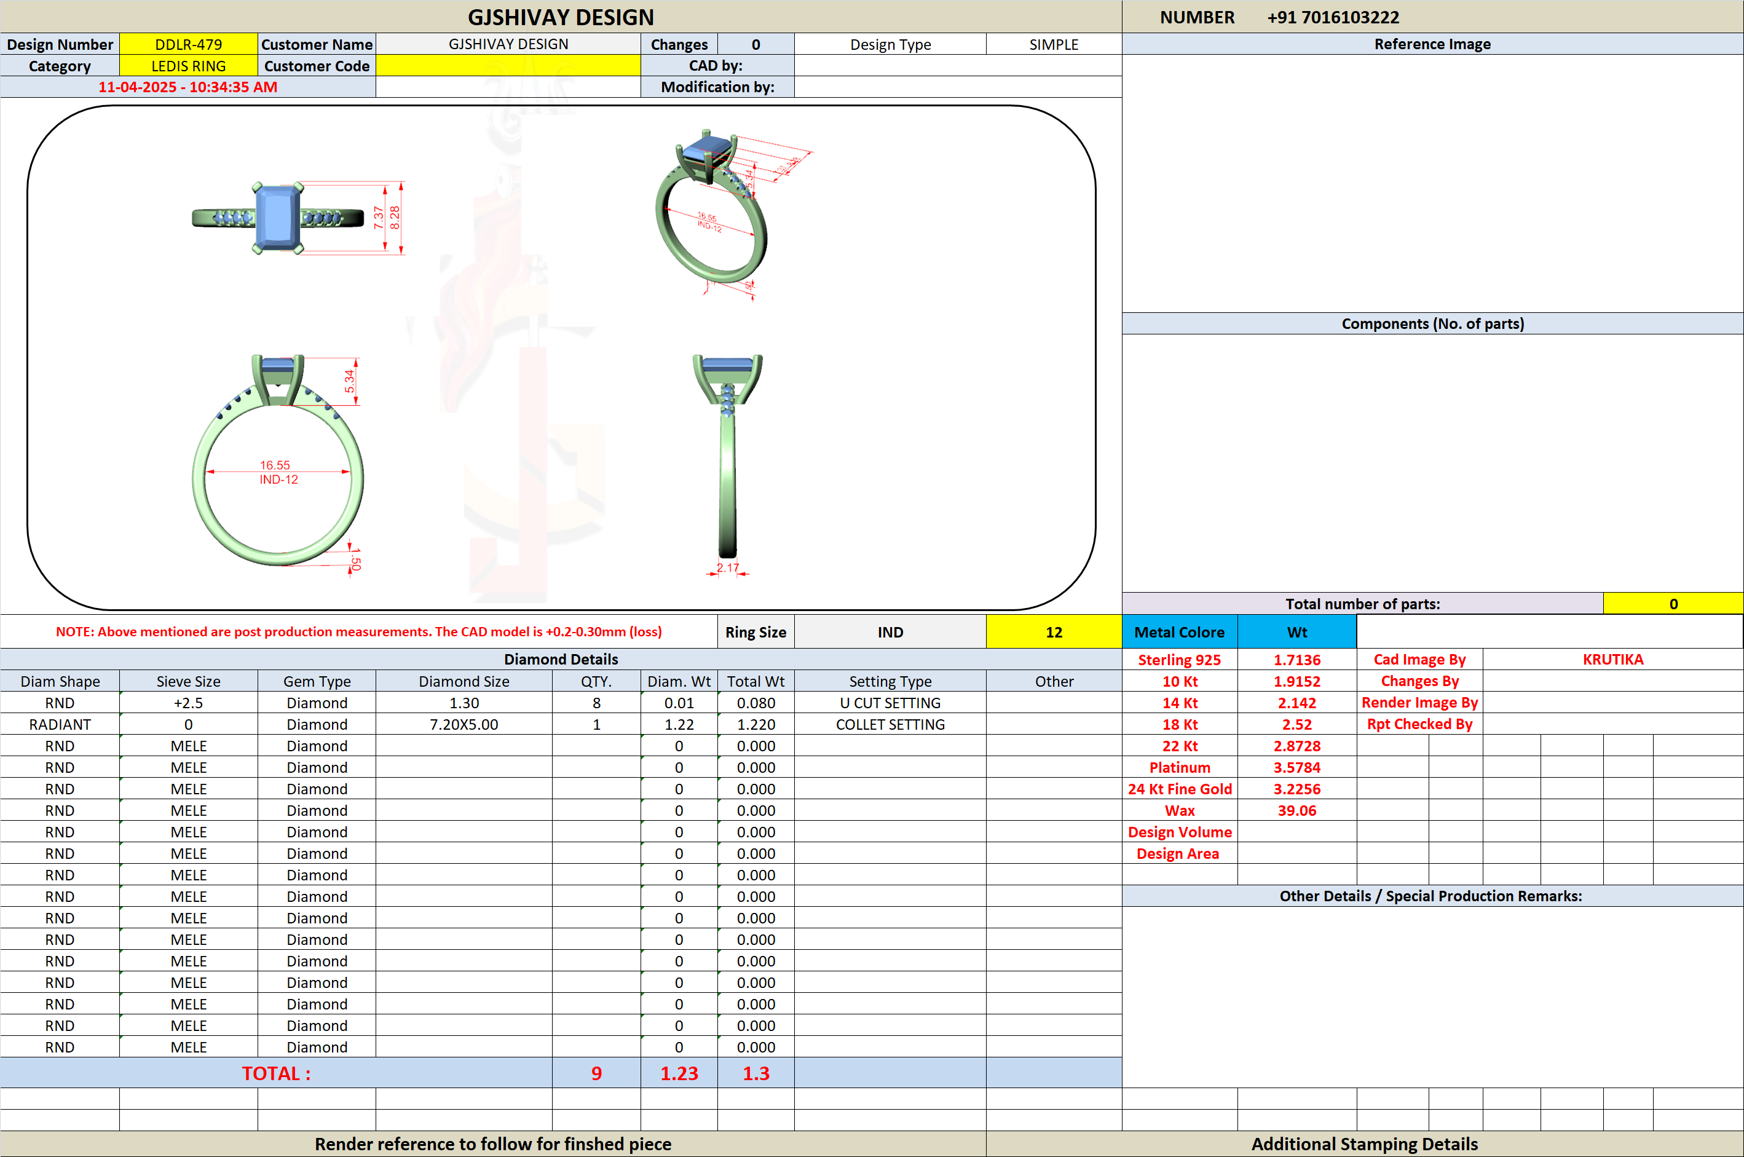Select customer name GJSHIVAY DESIGN cell
The image size is (1744, 1157).
508,44
